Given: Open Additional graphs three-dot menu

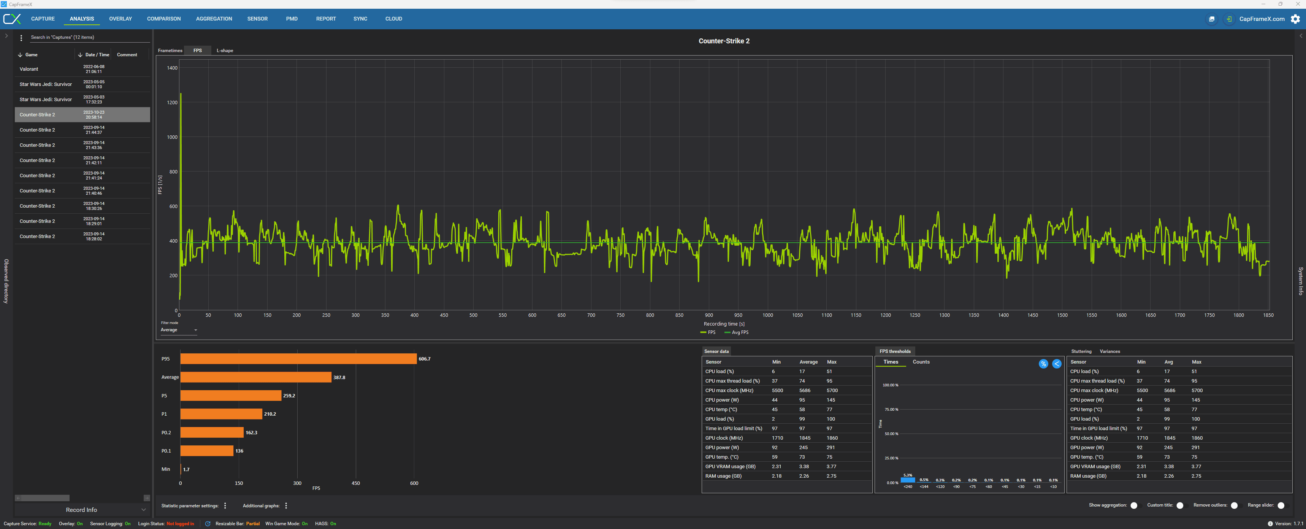Looking at the screenshot, I should (286, 506).
